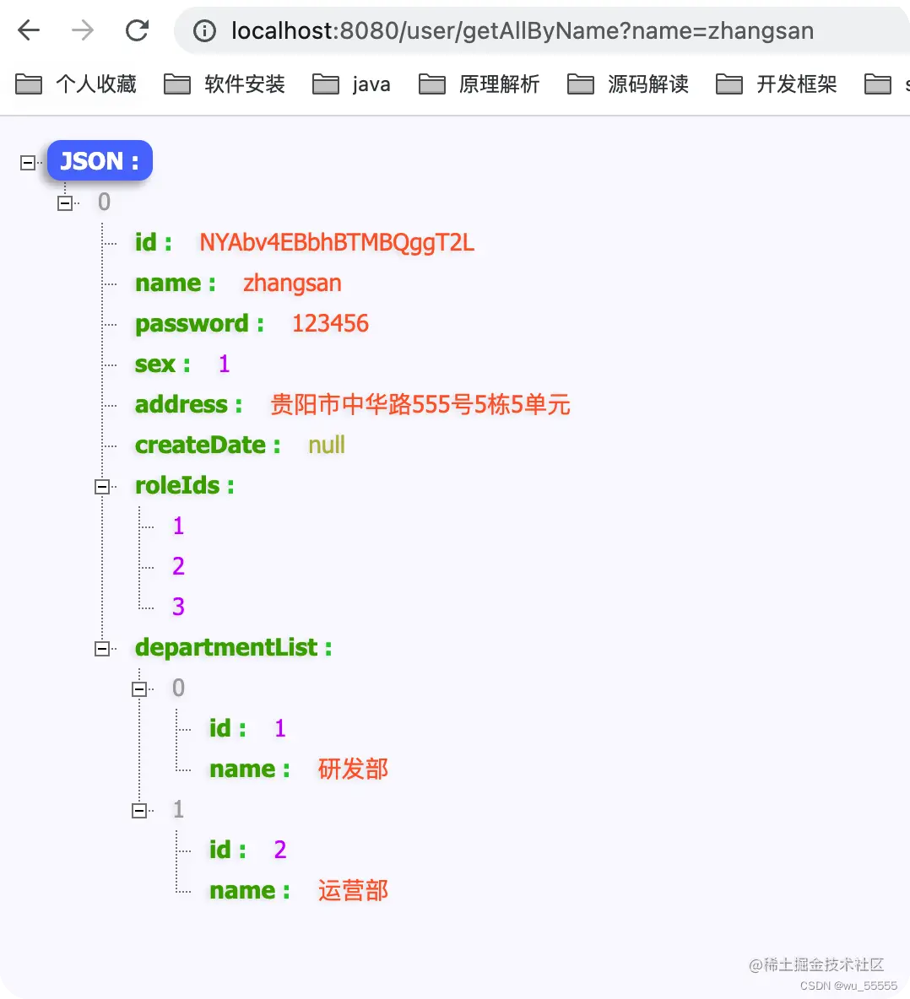Screen dimensions: 910x999
Task: Open the 开发框架 bookmark
Action: click(x=797, y=84)
